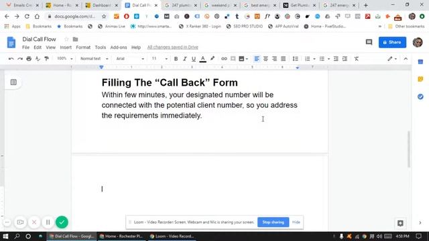Set center text alignment

pyautogui.click(x=265, y=59)
